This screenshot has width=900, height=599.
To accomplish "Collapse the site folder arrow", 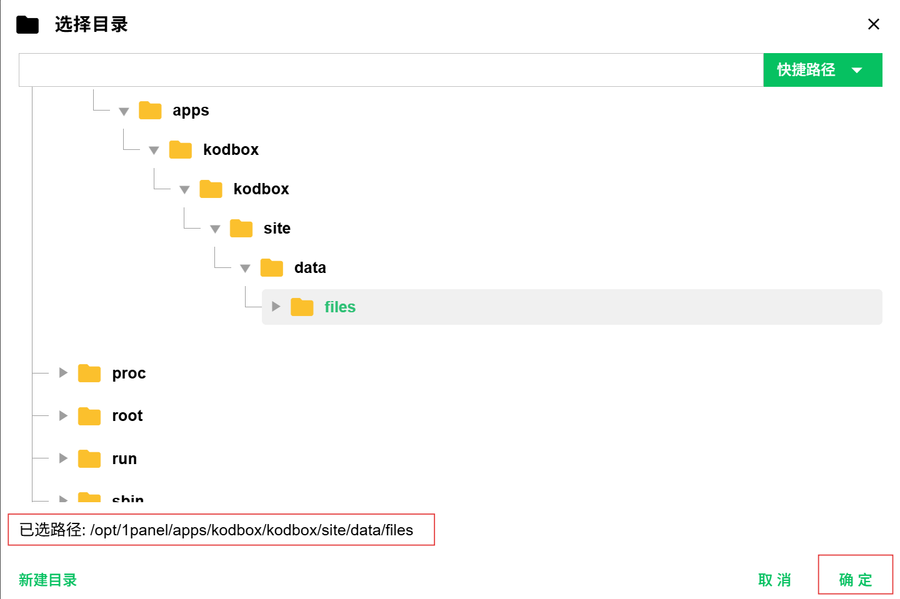I will point(215,229).
